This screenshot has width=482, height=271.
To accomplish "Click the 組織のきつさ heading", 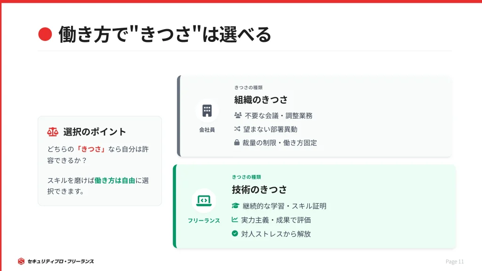I will pos(261,100).
